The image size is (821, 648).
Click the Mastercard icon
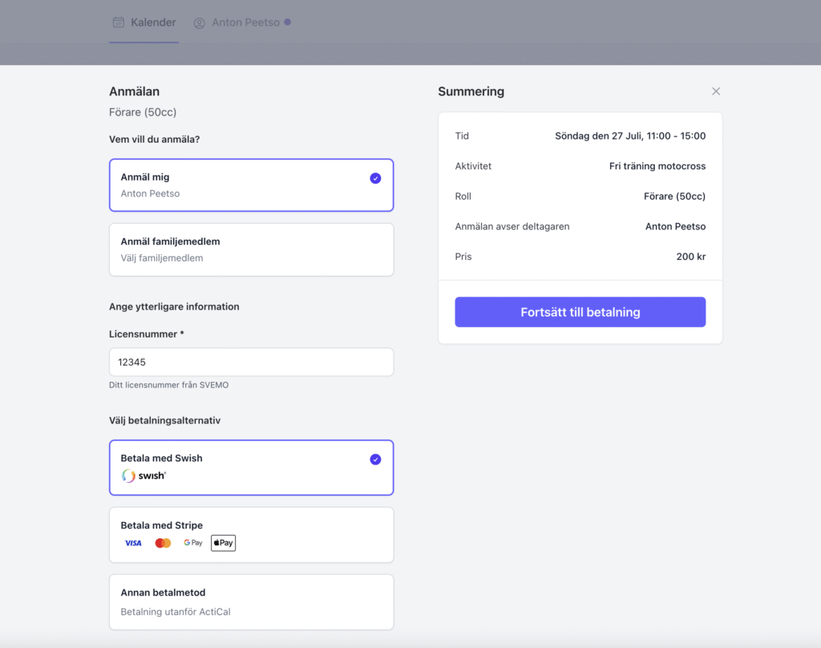163,543
